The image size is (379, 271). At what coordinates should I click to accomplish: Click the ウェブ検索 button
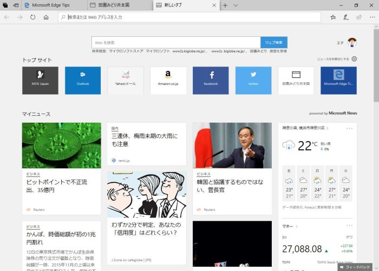pos(273,42)
